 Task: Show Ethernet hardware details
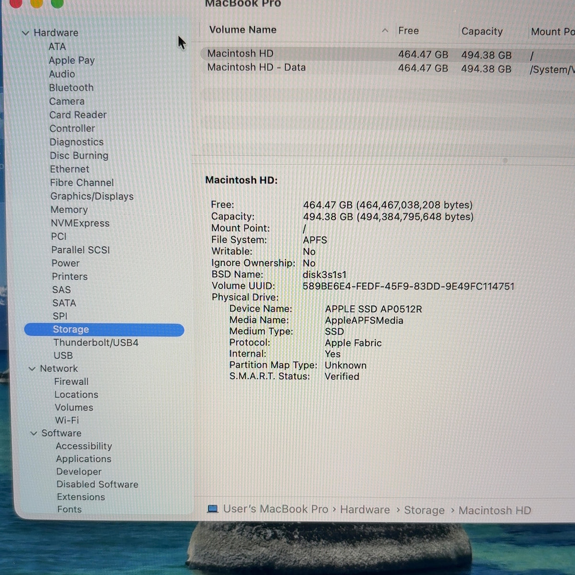point(69,169)
